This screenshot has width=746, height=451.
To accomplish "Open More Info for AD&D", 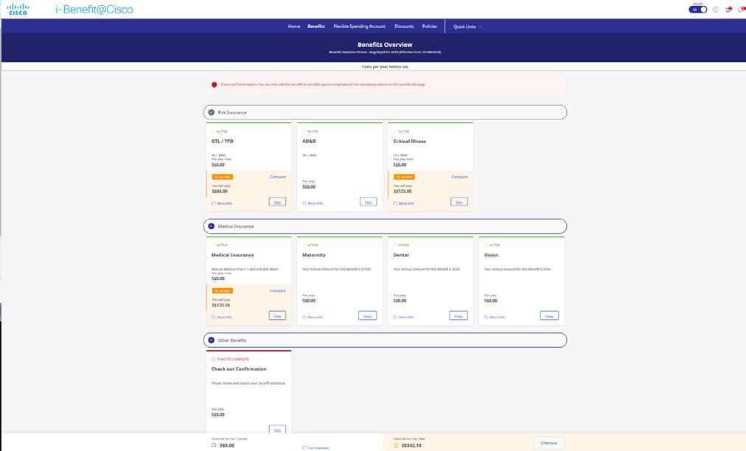I will tap(313, 203).
